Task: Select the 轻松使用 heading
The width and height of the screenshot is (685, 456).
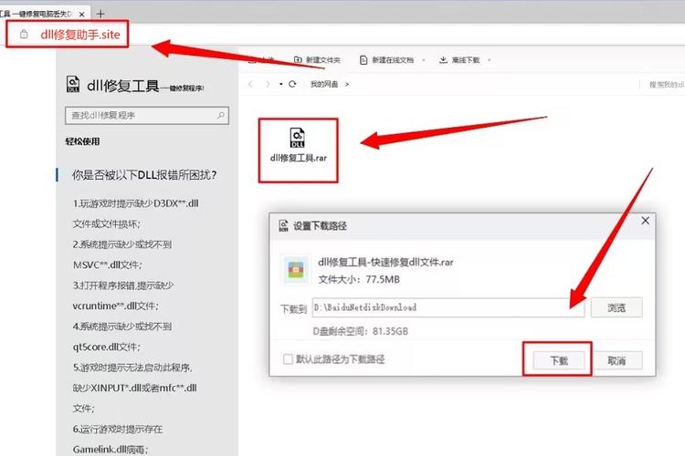Action: (x=82, y=141)
